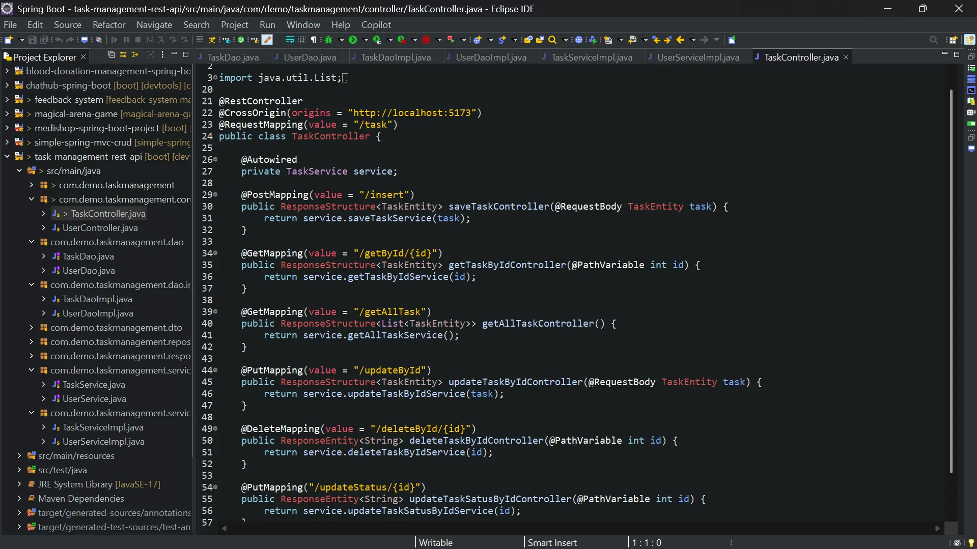Viewport: 977px width, 549px height.
Task: Close the Project Explorer view
Action: pos(83,56)
